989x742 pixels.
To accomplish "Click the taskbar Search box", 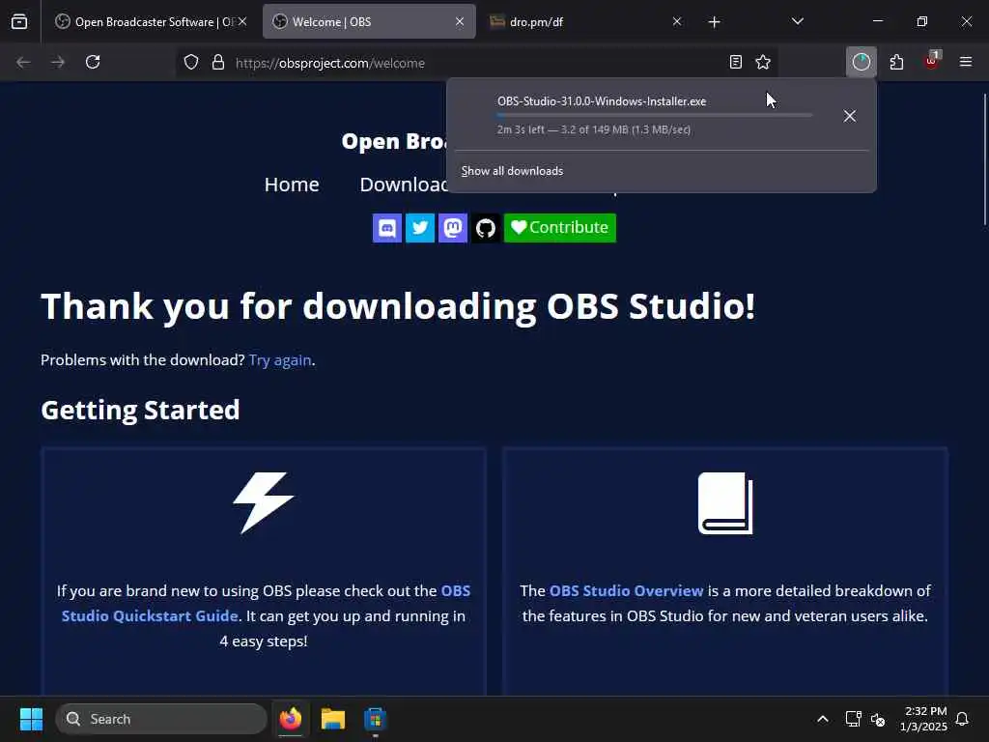I will coord(161,719).
